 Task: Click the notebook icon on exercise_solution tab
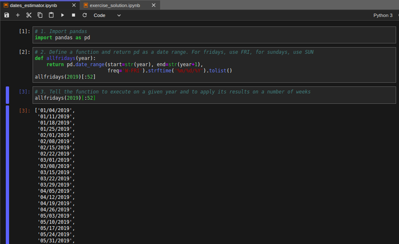[x=86, y=5]
